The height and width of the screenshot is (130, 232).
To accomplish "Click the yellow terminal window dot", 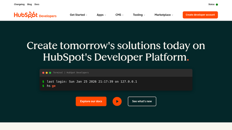I will click(47, 73).
